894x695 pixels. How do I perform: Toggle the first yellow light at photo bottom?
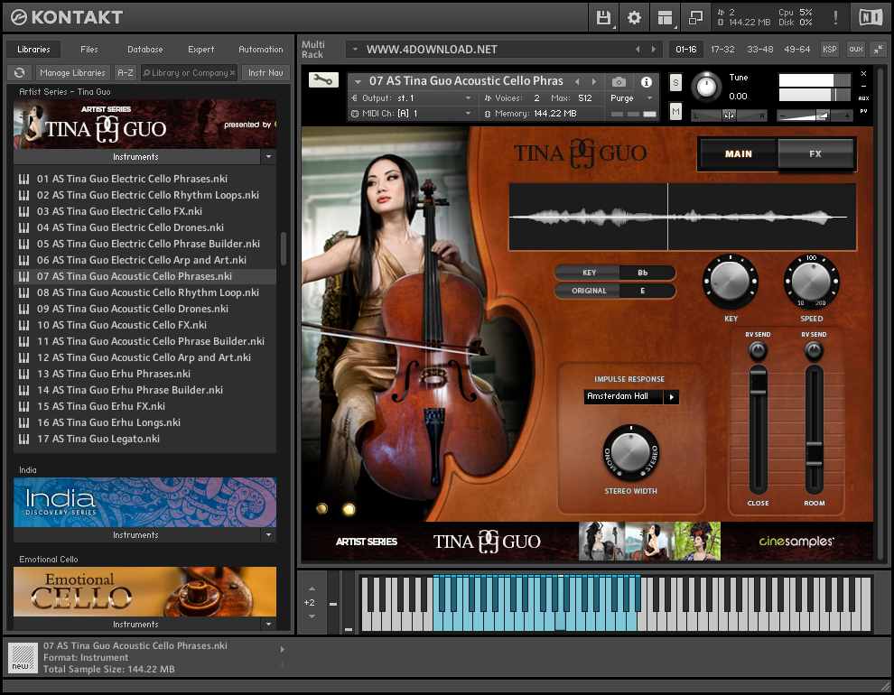[x=321, y=508]
